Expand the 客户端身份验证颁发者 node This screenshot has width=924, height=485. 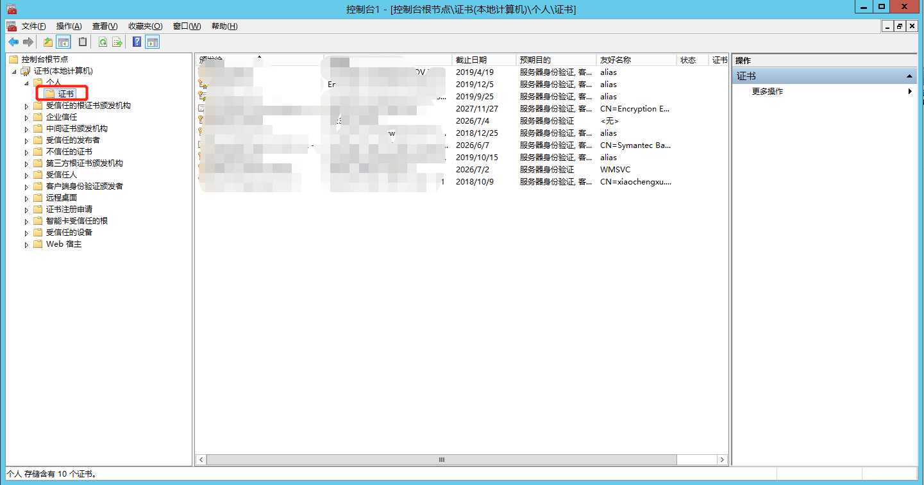pyautogui.click(x=26, y=186)
